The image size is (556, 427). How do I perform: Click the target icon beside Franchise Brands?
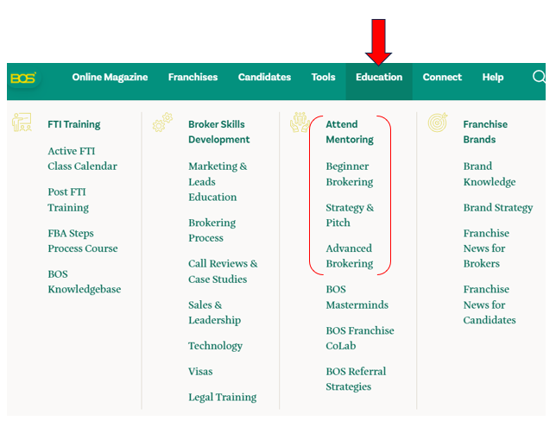(x=438, y=122)
